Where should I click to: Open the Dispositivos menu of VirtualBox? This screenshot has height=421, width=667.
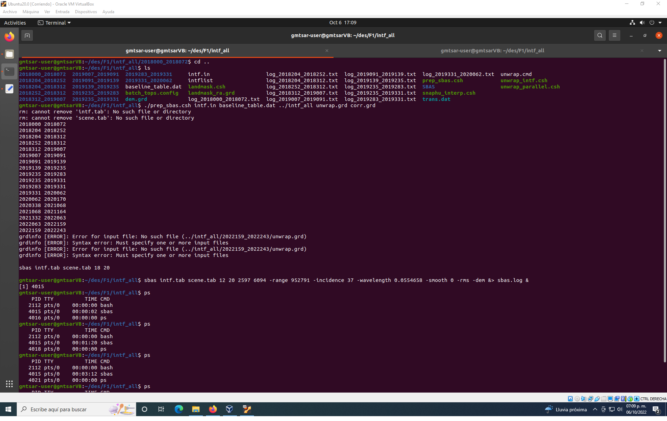86,11
